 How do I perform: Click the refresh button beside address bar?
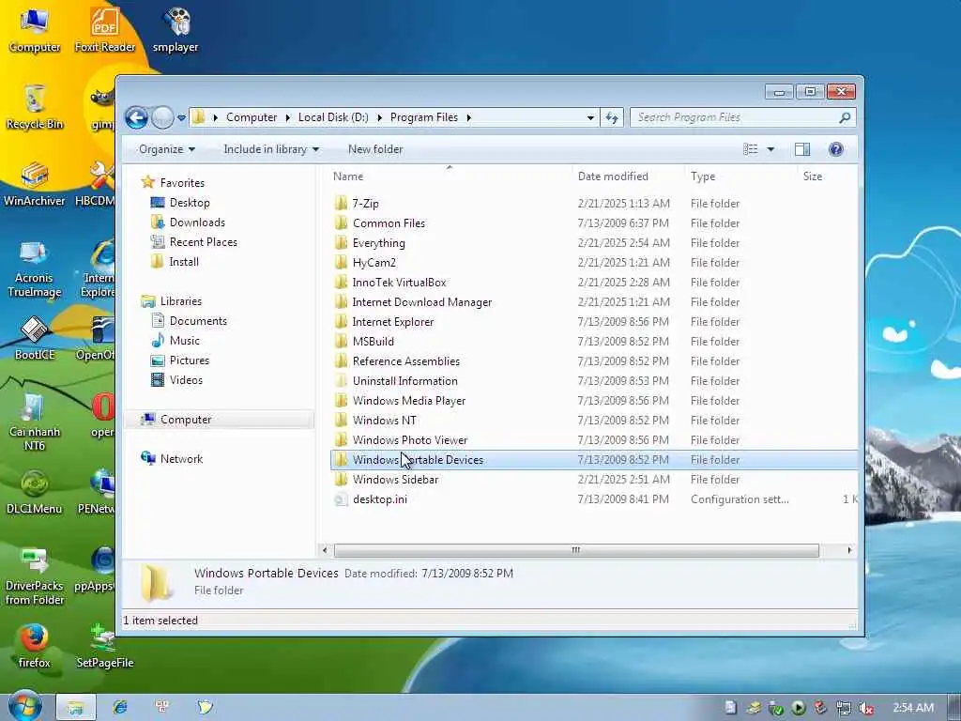(x=612, y=117)
